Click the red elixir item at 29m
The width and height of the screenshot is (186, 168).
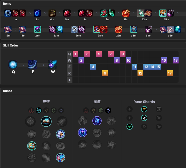pos(119,29)
